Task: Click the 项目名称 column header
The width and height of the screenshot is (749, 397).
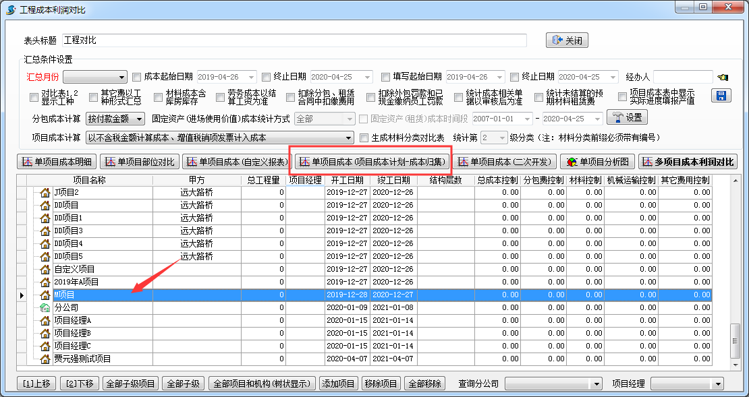Action: [90, 181]
